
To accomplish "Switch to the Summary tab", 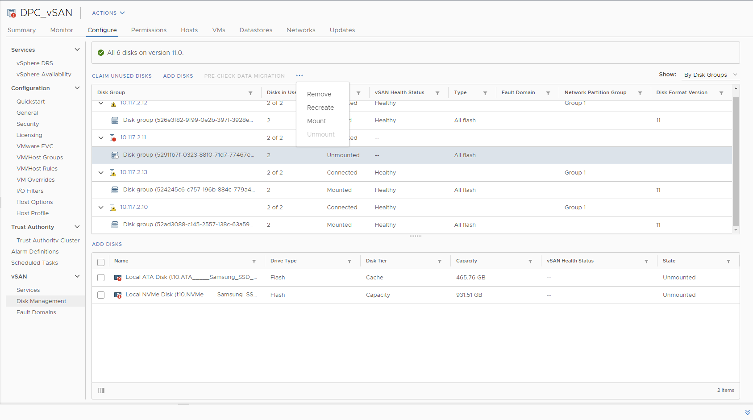I will pos(21,30).
